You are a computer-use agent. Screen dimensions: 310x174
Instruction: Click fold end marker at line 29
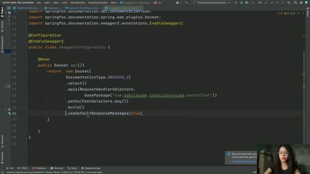tap(27, 131)
